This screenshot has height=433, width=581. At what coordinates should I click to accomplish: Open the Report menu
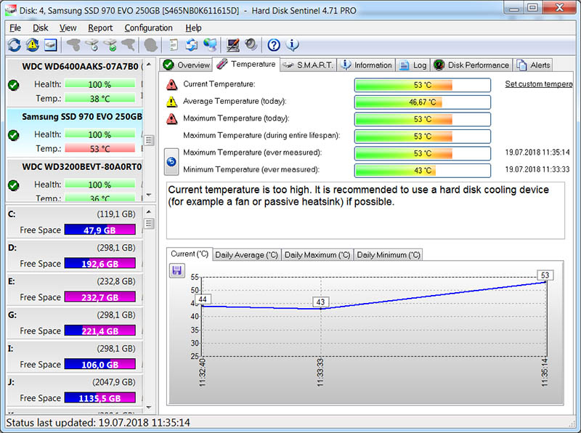[x=100, y=28]
